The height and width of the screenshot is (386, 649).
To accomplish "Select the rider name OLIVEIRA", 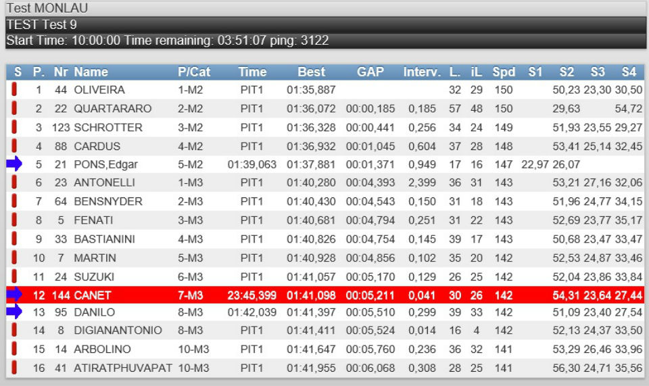I will 99,90.
